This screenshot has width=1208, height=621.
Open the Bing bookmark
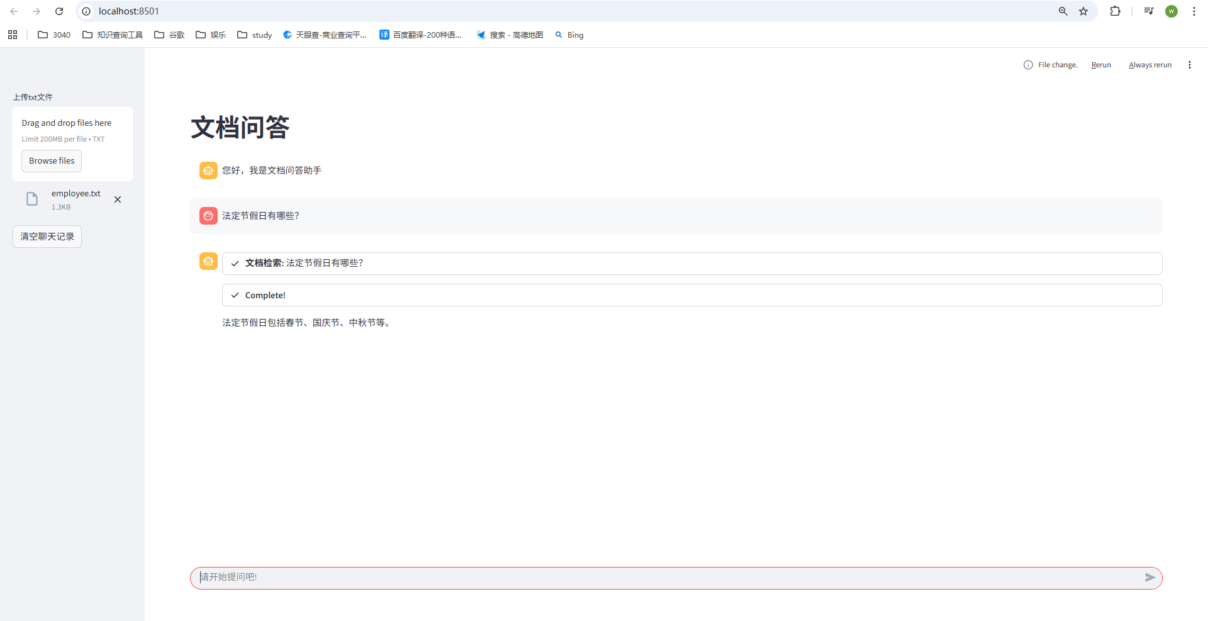pos(569,35)
